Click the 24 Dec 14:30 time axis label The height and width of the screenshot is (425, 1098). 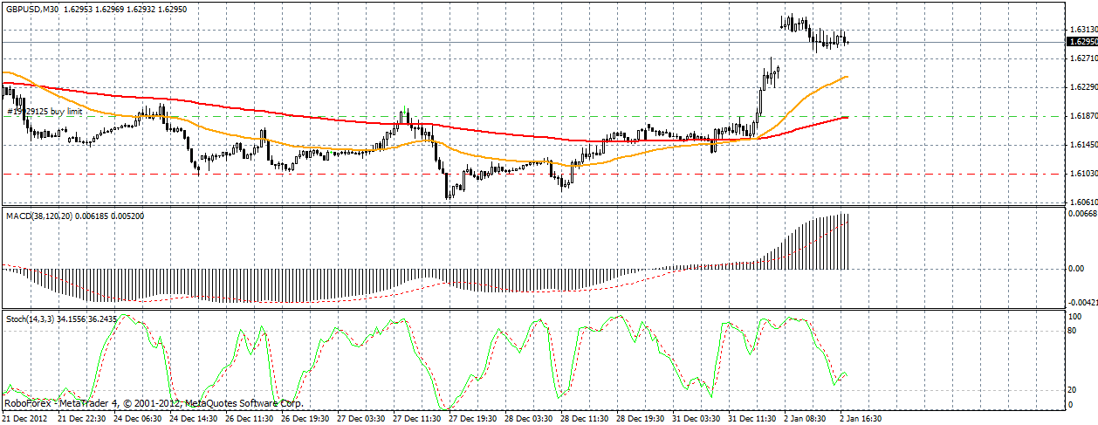click(x=196, y=419)
